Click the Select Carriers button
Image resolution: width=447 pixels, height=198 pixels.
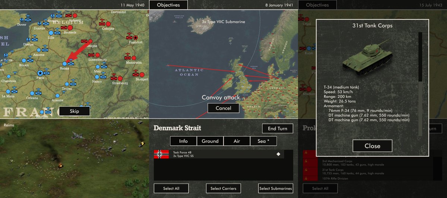(223, 188)
